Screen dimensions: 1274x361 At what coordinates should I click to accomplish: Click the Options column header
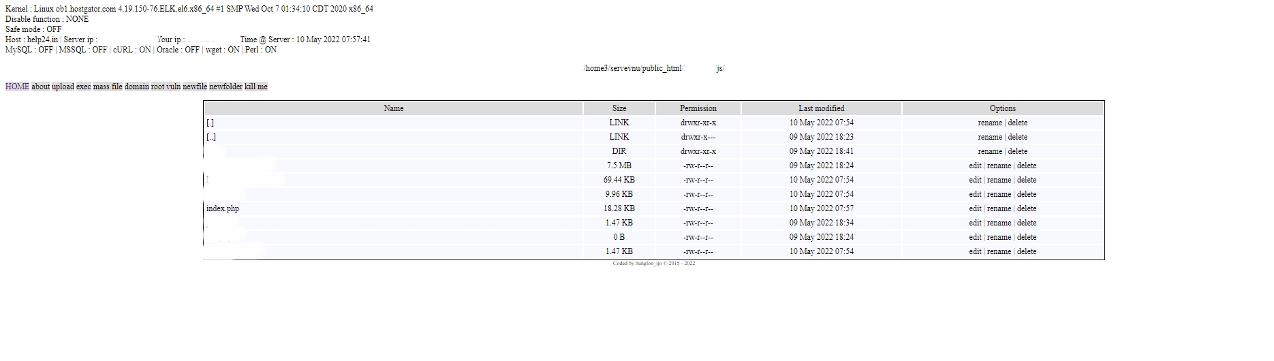tap(1003, 108)
